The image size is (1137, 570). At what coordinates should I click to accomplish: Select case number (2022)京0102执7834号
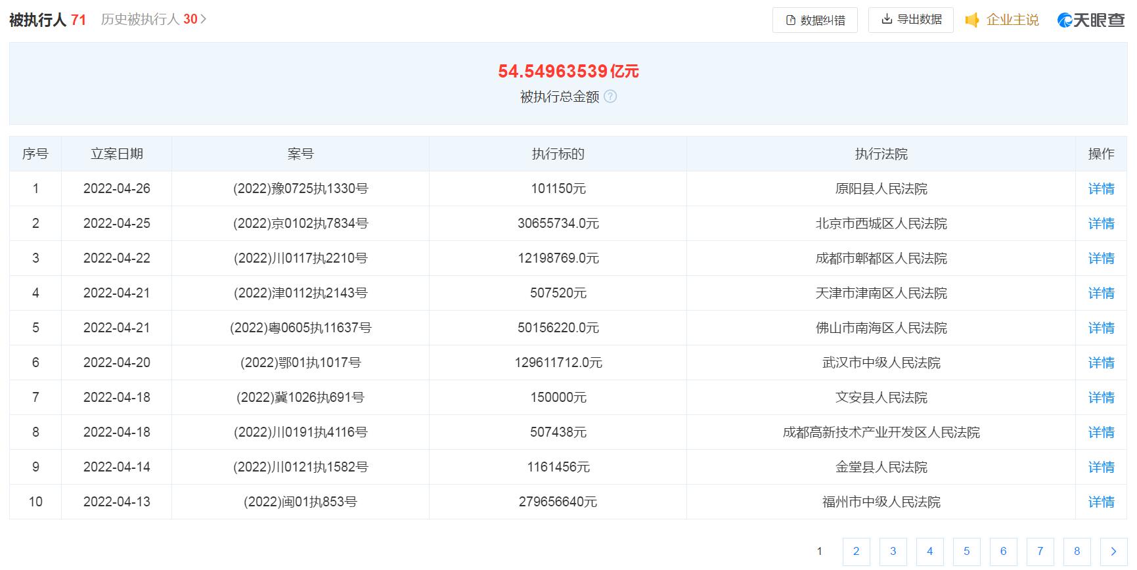tap(300, 223)
